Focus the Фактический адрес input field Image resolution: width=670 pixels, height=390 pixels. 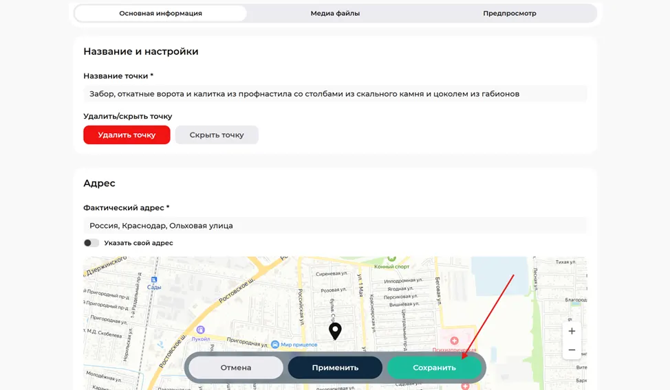coord(335,226)
